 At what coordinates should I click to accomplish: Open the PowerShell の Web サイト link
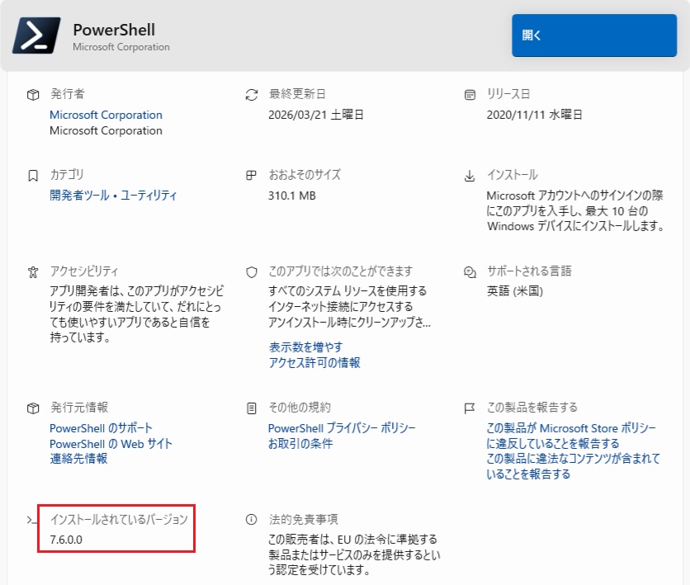(111, 443)
